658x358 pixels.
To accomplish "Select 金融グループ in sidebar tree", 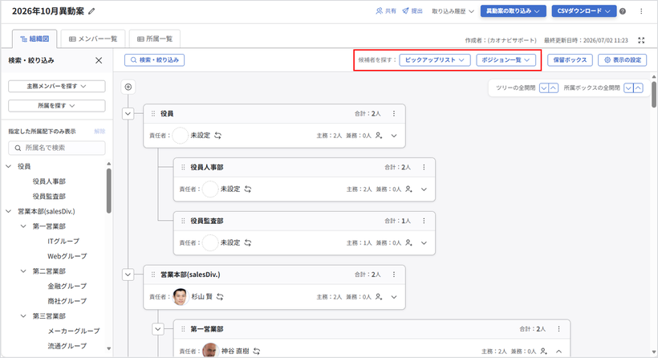I will 67,287.
